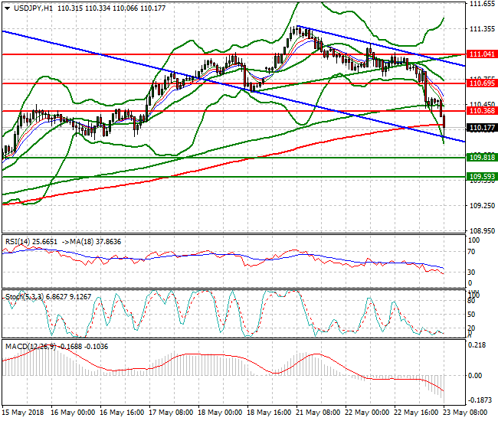Click the black current price label 110.177
Viewport: 498px width, 421px height.
(x=481, y=128)
